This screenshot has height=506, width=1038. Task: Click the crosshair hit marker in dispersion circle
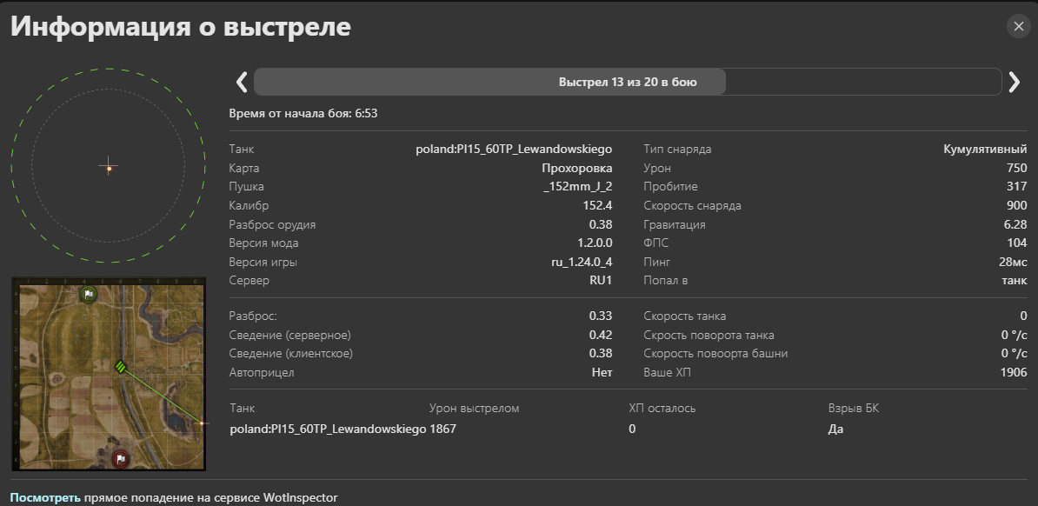[109, 166]
